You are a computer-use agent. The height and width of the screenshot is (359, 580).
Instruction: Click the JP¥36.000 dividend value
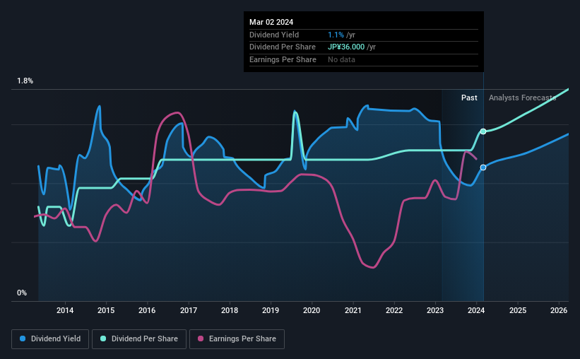click(346, 47)
